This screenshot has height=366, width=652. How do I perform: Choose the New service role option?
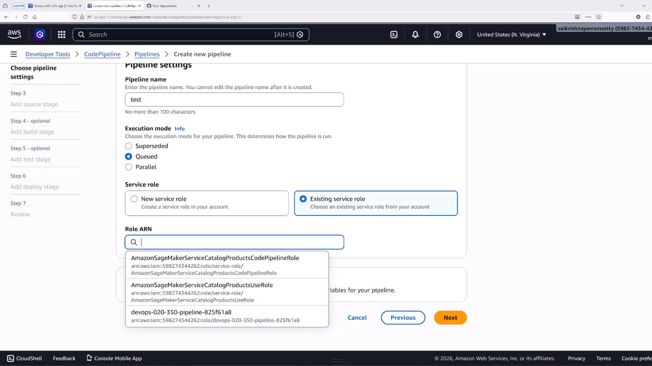pyautogui.click(x=207, y=203)
